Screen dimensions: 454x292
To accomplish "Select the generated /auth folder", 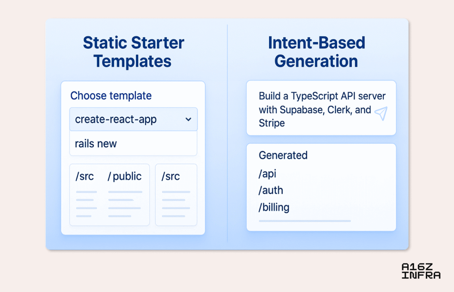I will 271,190.
